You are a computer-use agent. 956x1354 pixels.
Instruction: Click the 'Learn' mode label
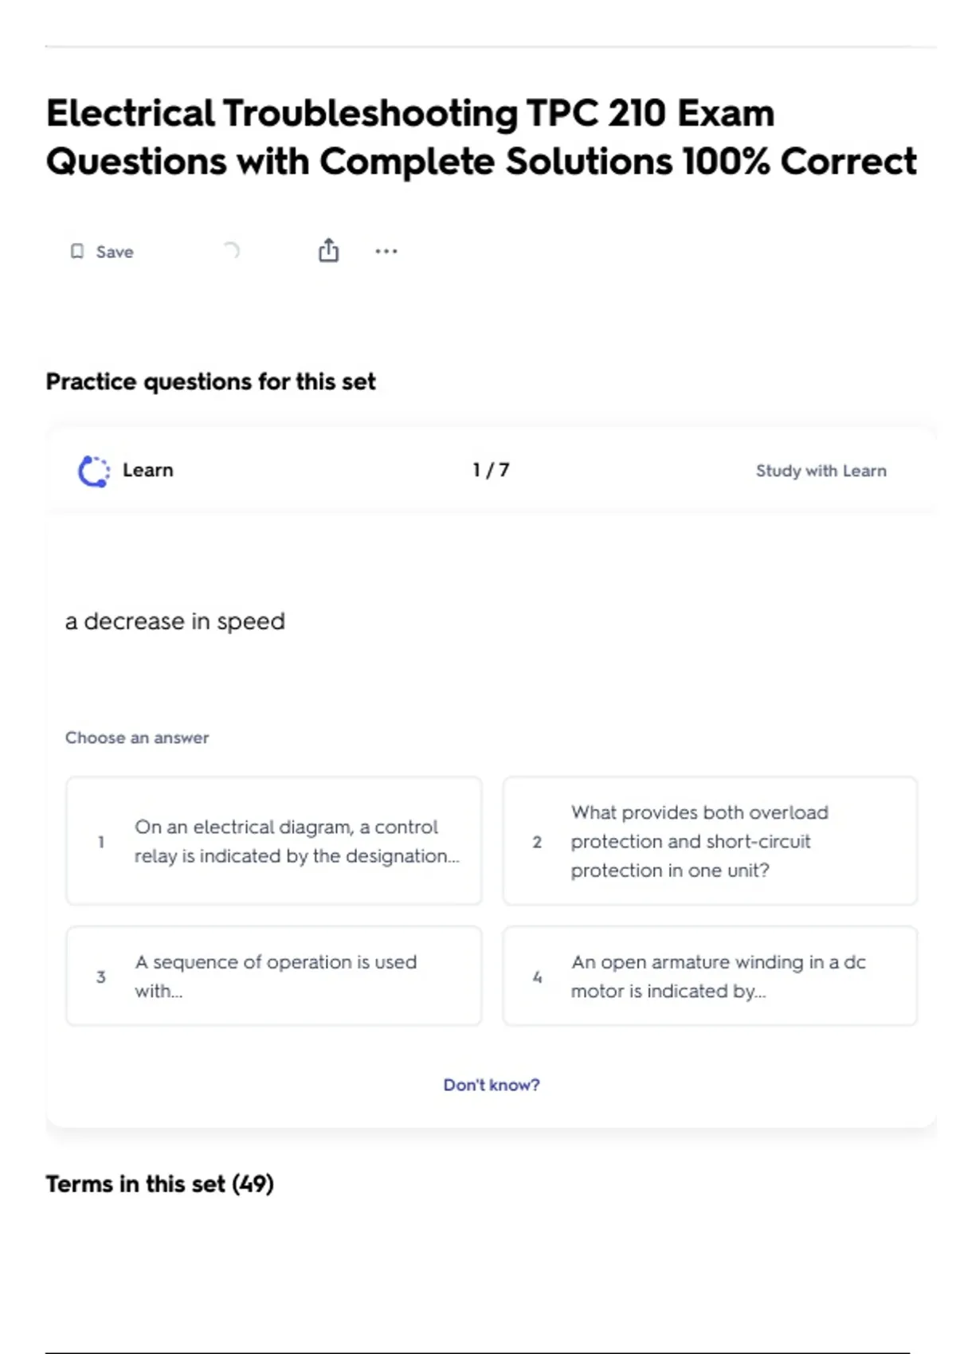click(x=147, y=470)
